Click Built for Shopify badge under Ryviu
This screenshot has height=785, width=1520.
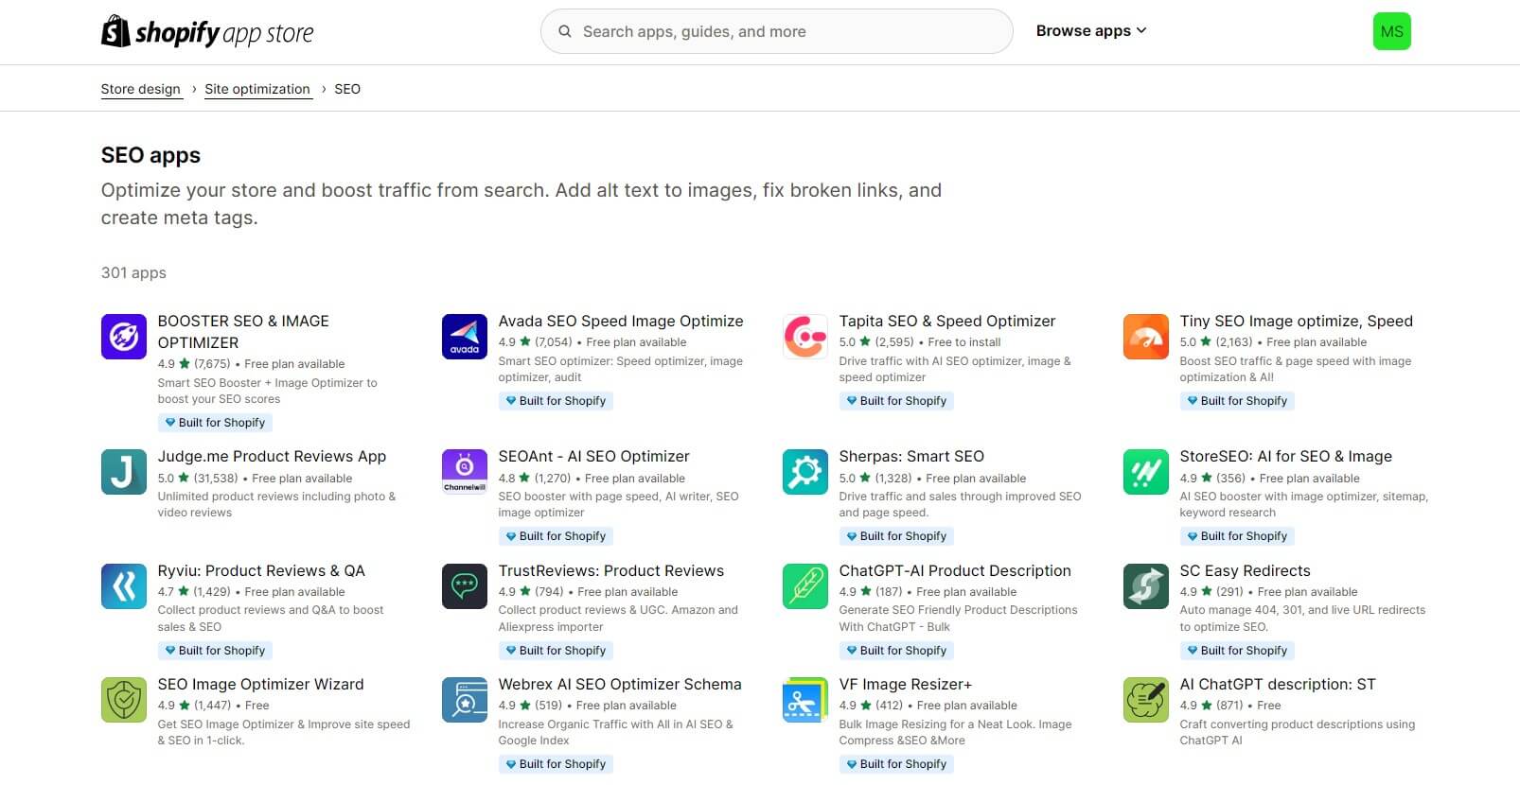click(215, 651)
